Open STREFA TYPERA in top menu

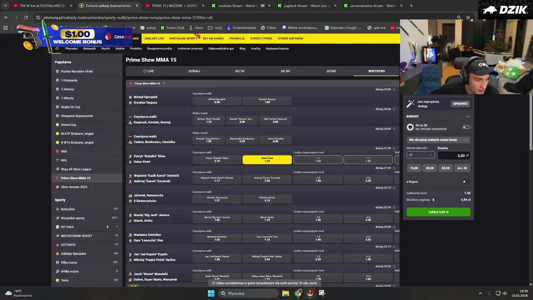pos(262,38)
